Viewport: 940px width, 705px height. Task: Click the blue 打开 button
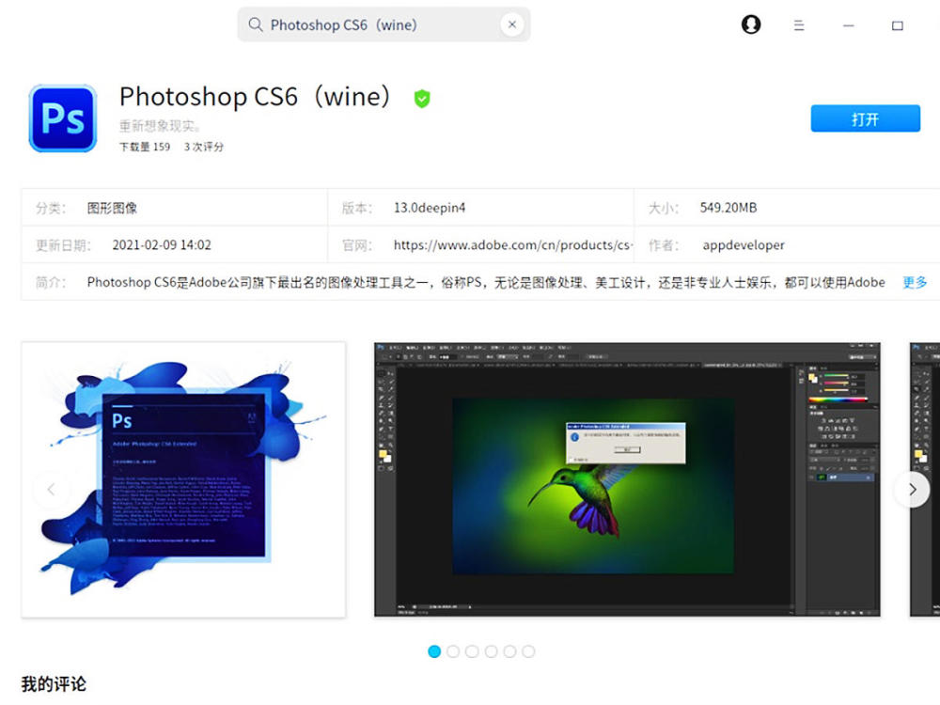pyautogui.click(x=865, y=118)
